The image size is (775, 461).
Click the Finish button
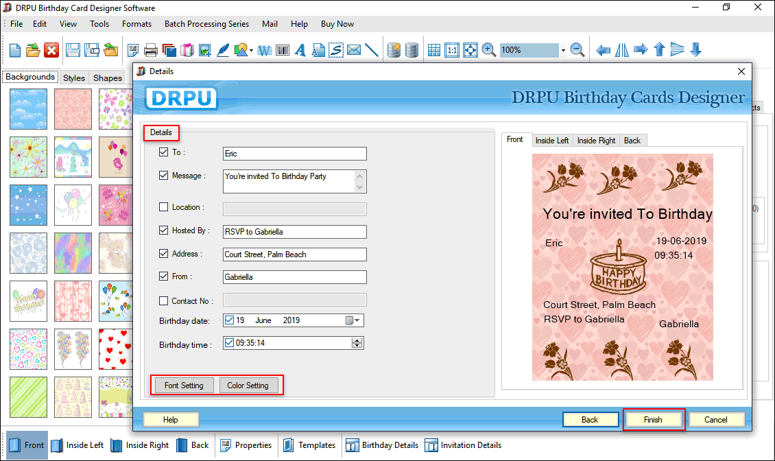point(653,419)
